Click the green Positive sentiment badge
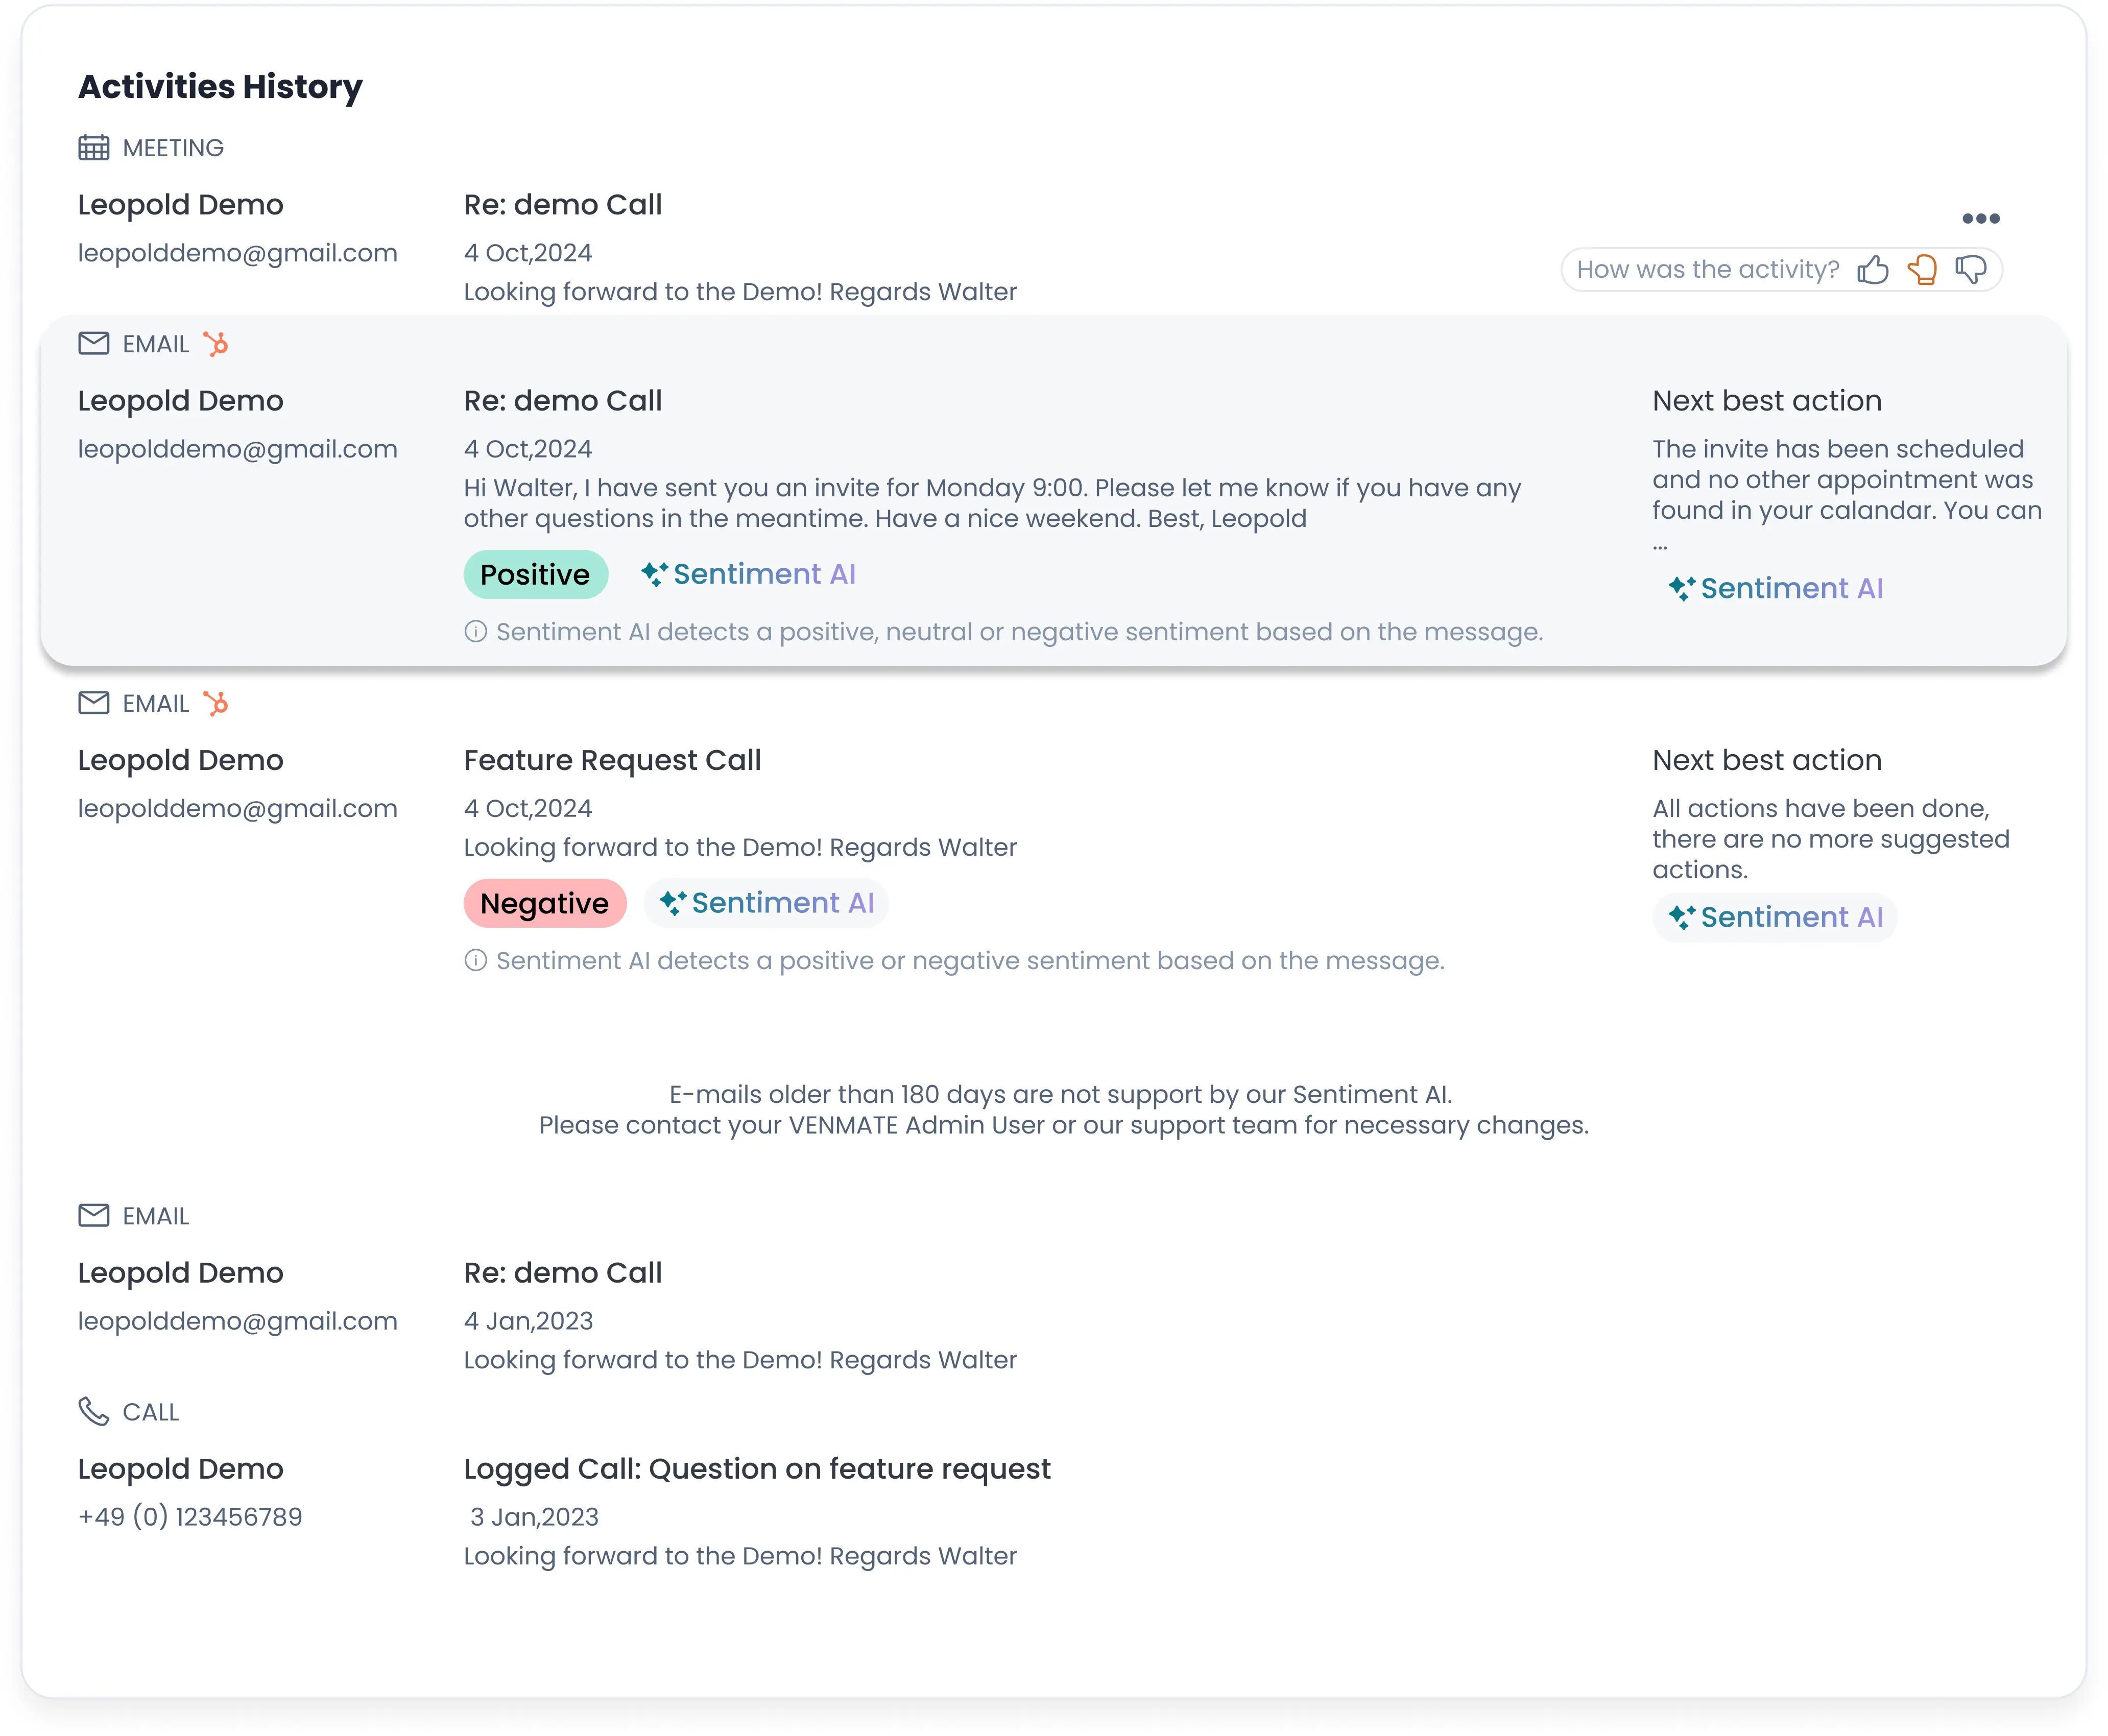 tap(535, 574)
